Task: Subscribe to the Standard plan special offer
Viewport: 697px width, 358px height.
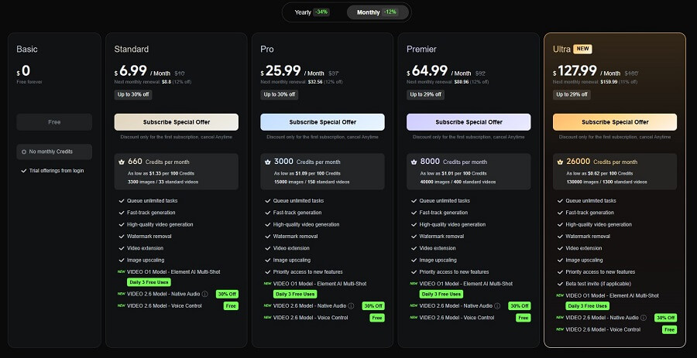Action: (176, 122)
